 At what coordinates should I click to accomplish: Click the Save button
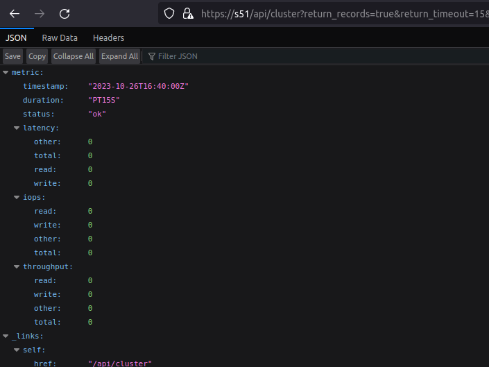pos(12,56)
